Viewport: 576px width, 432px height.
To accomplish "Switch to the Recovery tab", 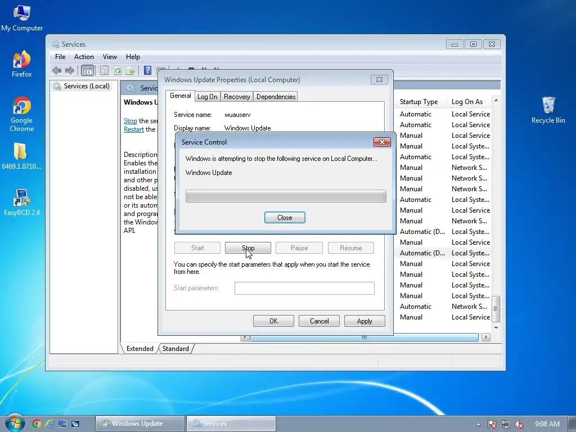I will pos(237,97).
